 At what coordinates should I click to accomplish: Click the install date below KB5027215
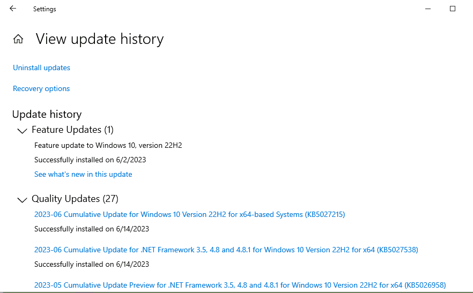click(x=92, y=229)
